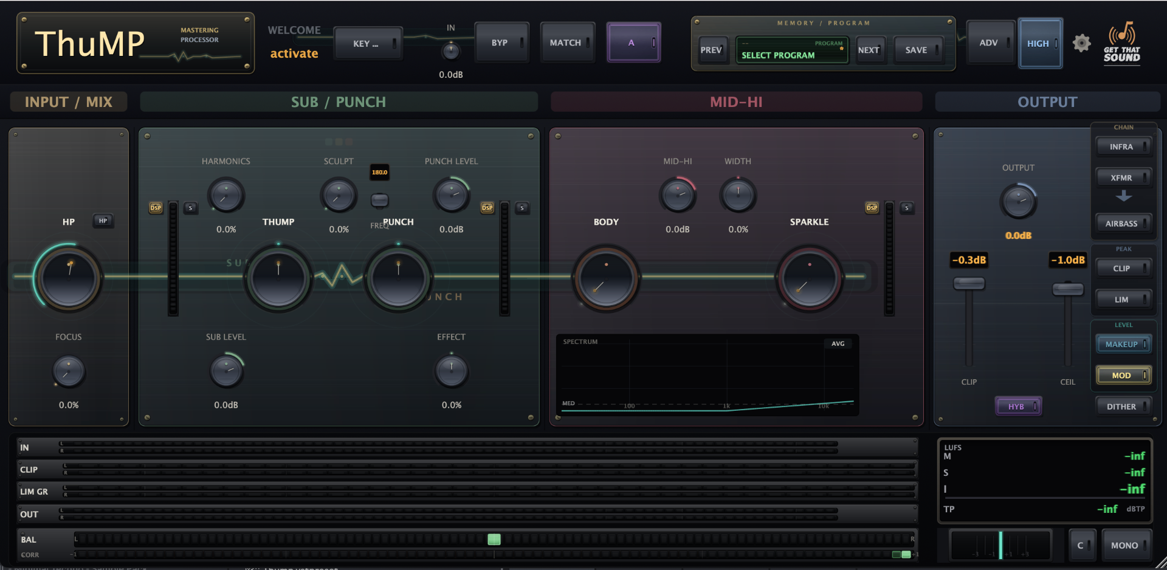Click the CEIL fader handle
This screenshot has width=1167, height=570.
(1068, 289)
